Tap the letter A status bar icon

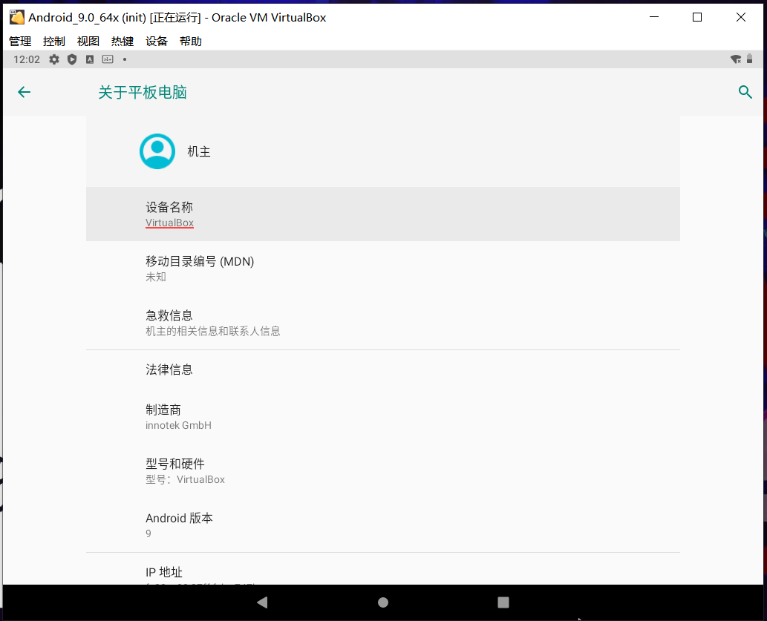point(90,59)
